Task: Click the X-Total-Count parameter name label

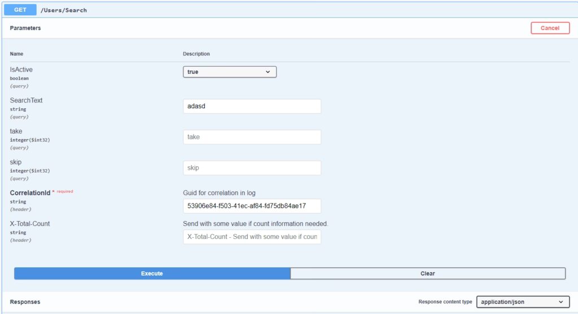Action: [30, 224]
